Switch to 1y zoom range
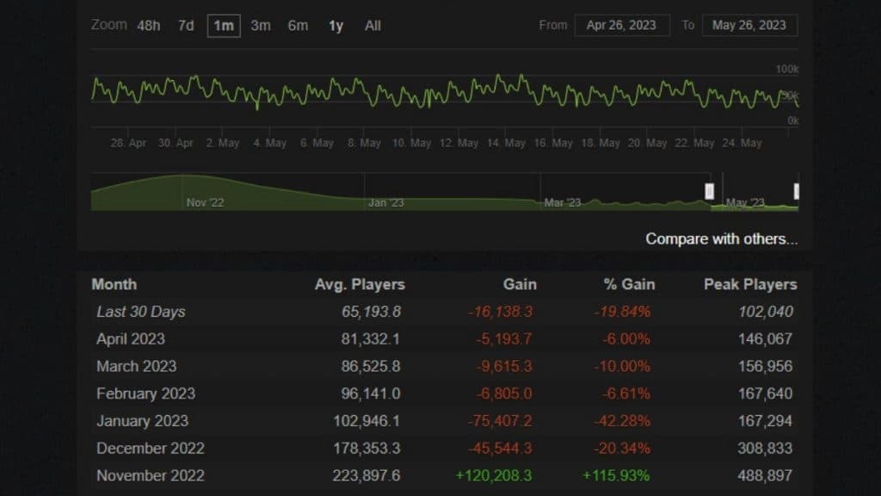 pyautogui.click(x=336, y=26)
